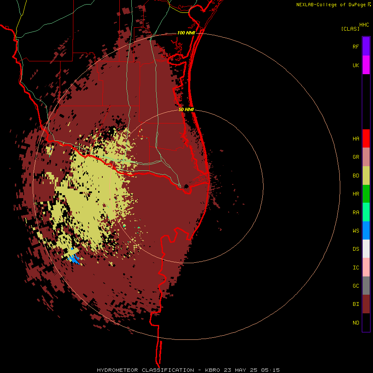The height and width of the screenshot is (373, 373).
Task: Click the IC legend label
Action: click(x=356, y=267)
